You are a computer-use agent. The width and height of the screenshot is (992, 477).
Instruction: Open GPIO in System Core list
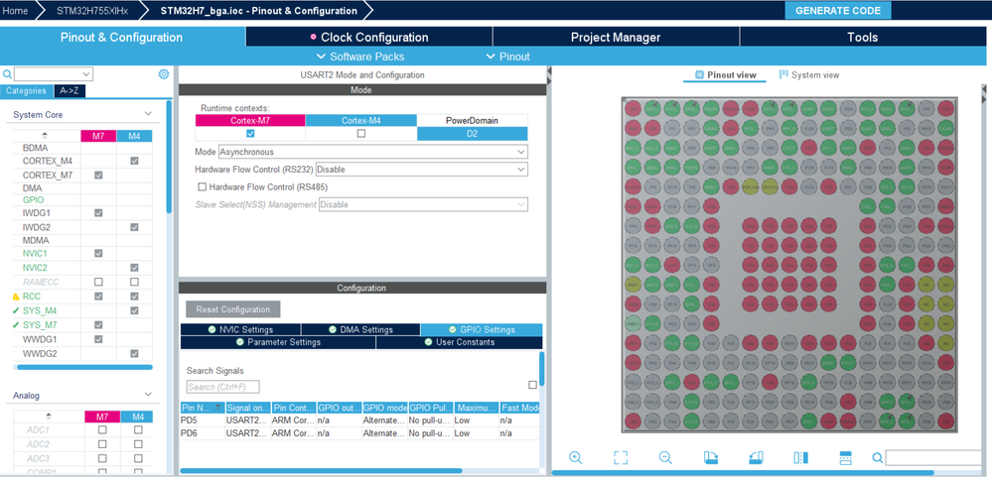tap(33, 199)
